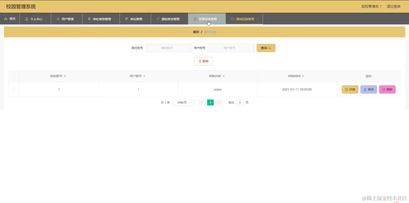Click the 前往 page number input
Viewport: 409px width, 203px height.
tap(240, 103)
